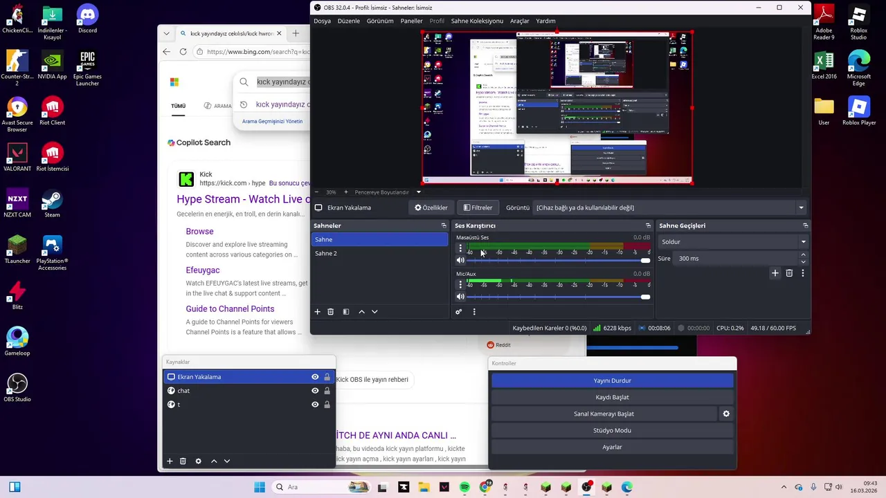Click Sanal Kamerayı Başlat button
Image resolution: width=886 pixels, height=498 pixels.
[x=604, y=414]
